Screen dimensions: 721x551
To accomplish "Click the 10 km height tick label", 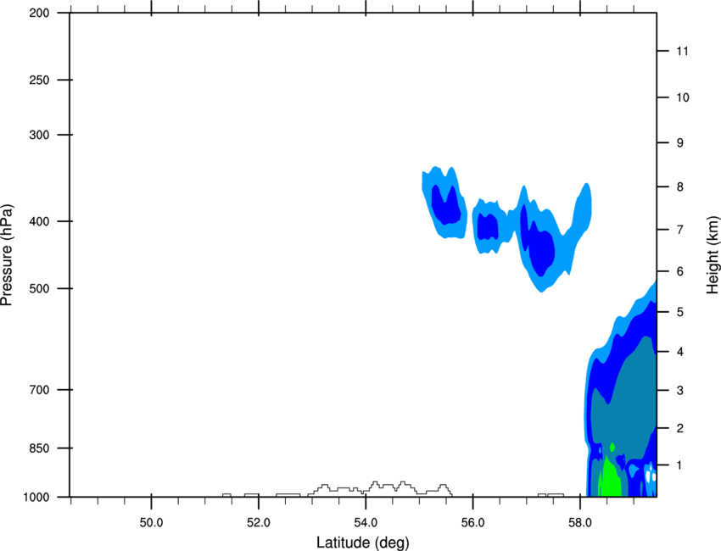I will [682, 97].
